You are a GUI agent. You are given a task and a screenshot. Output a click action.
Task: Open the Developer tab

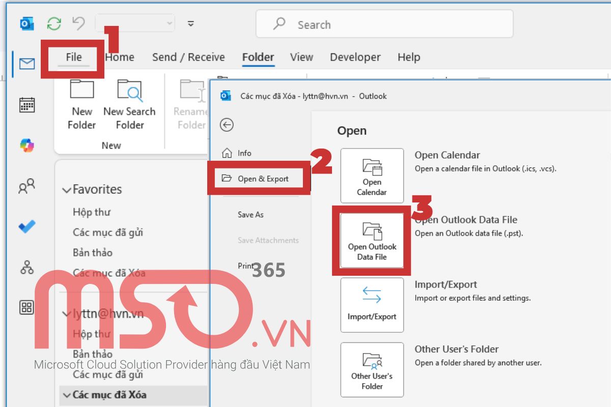click(355, 57)
